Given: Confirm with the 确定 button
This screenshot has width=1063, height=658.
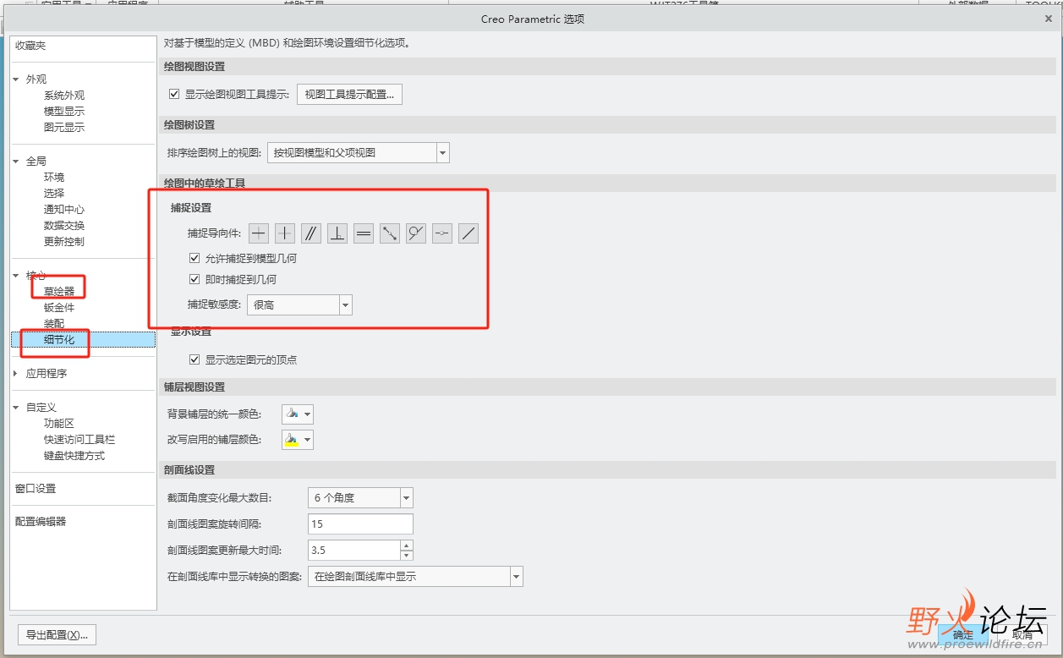Looking at the screenshot, I should (x=963, y=635).
